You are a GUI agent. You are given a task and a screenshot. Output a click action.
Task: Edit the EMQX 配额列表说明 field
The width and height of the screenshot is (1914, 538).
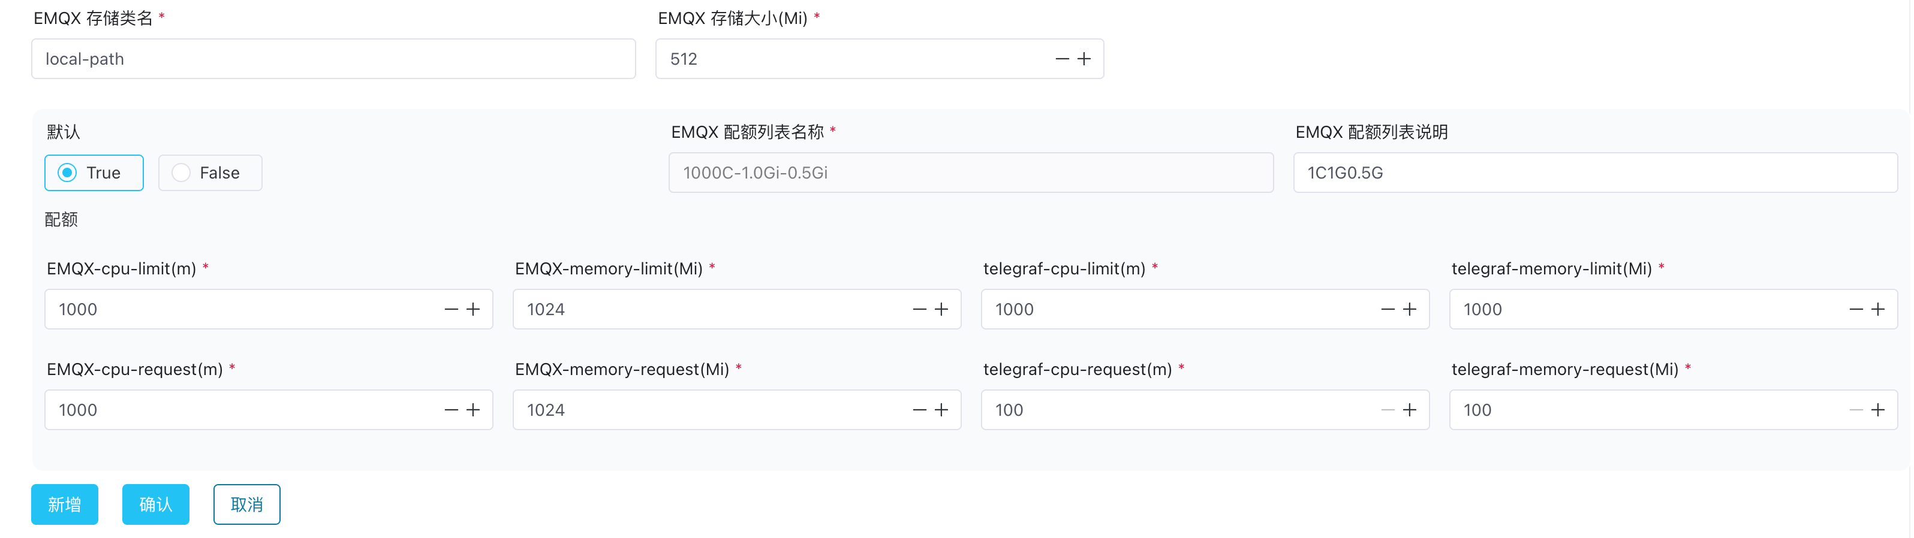(1594, 173)
